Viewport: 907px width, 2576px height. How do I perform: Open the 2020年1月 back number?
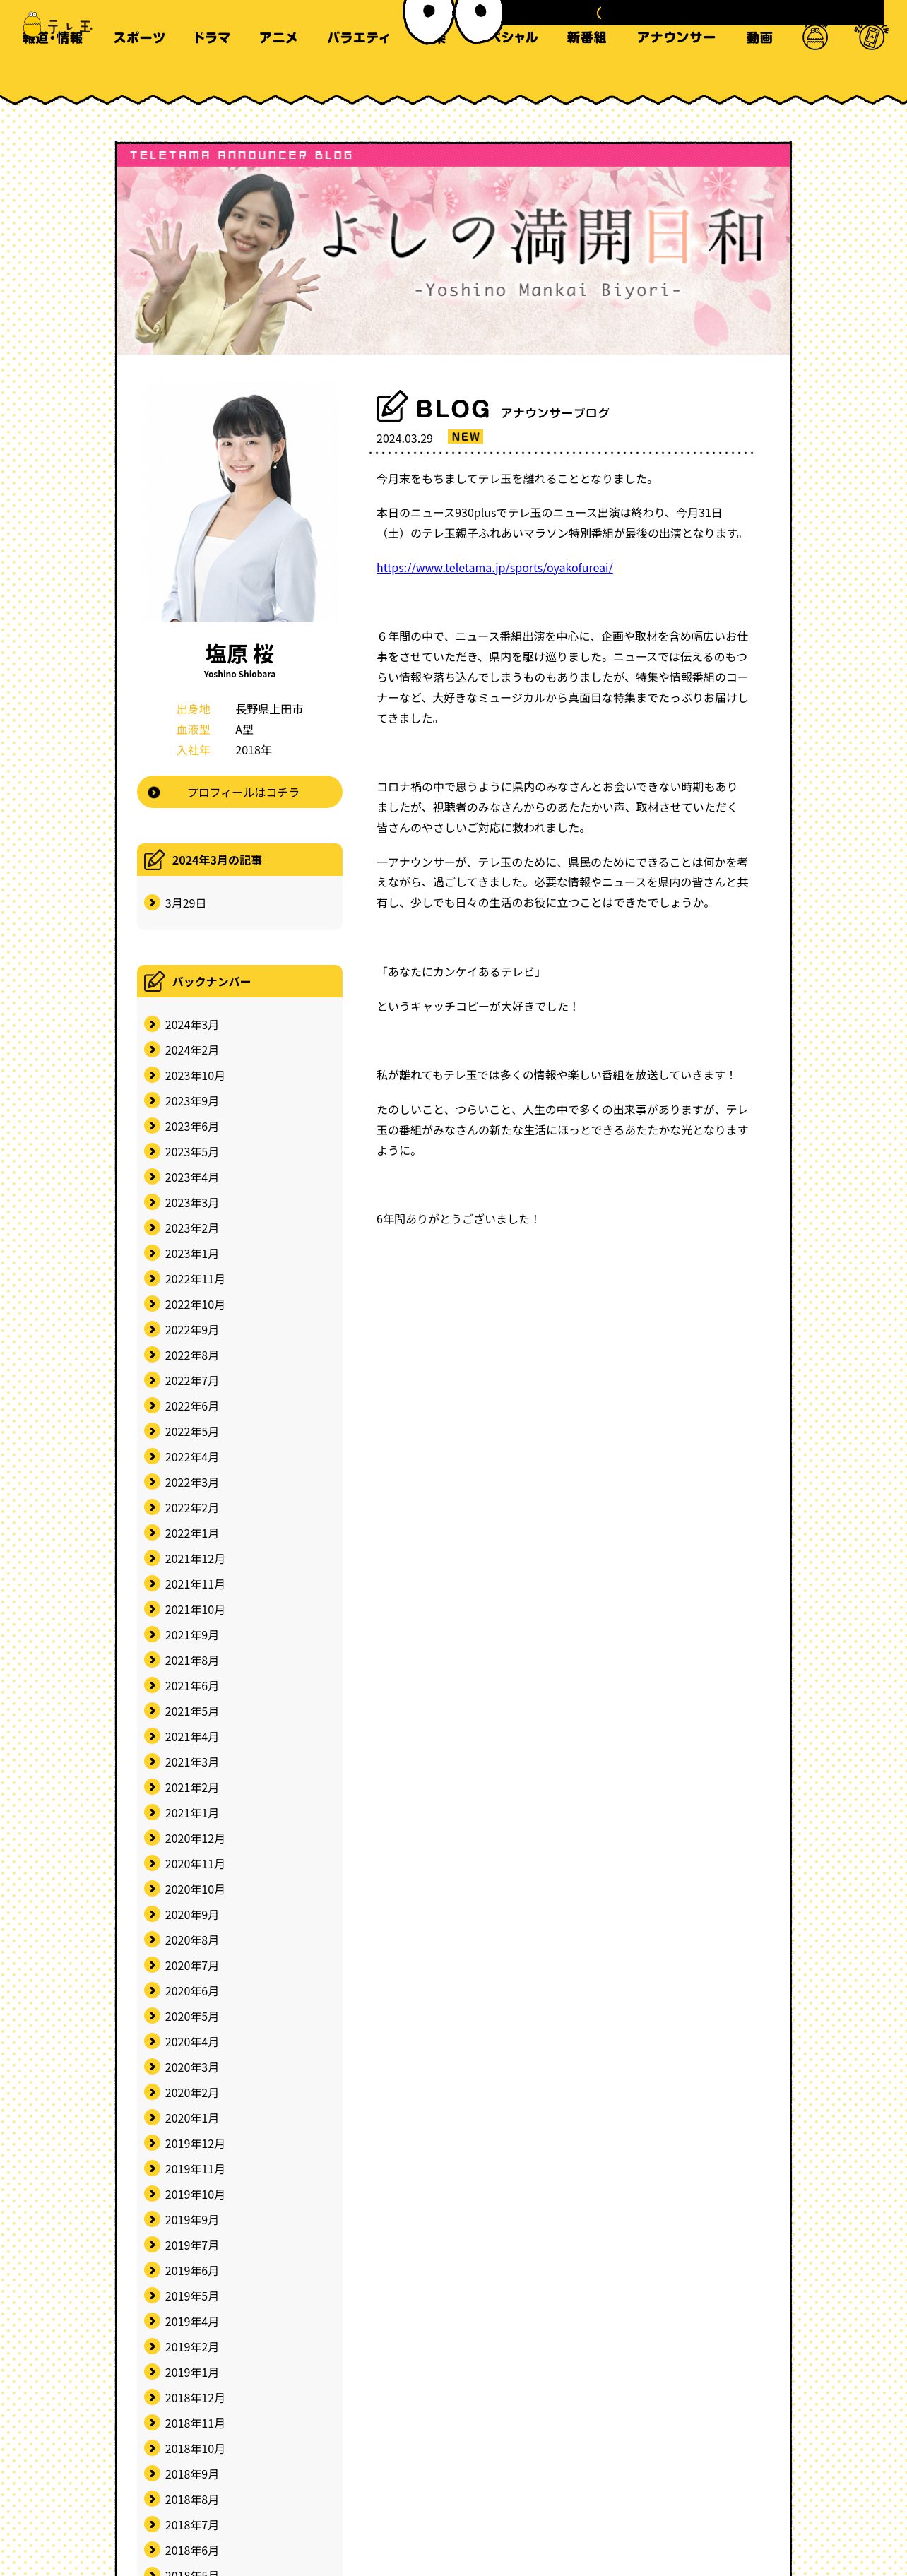coord(191,2118)
